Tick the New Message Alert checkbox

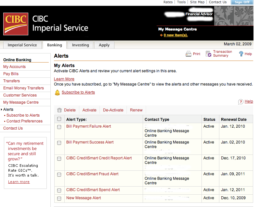[x=59, y=198]
